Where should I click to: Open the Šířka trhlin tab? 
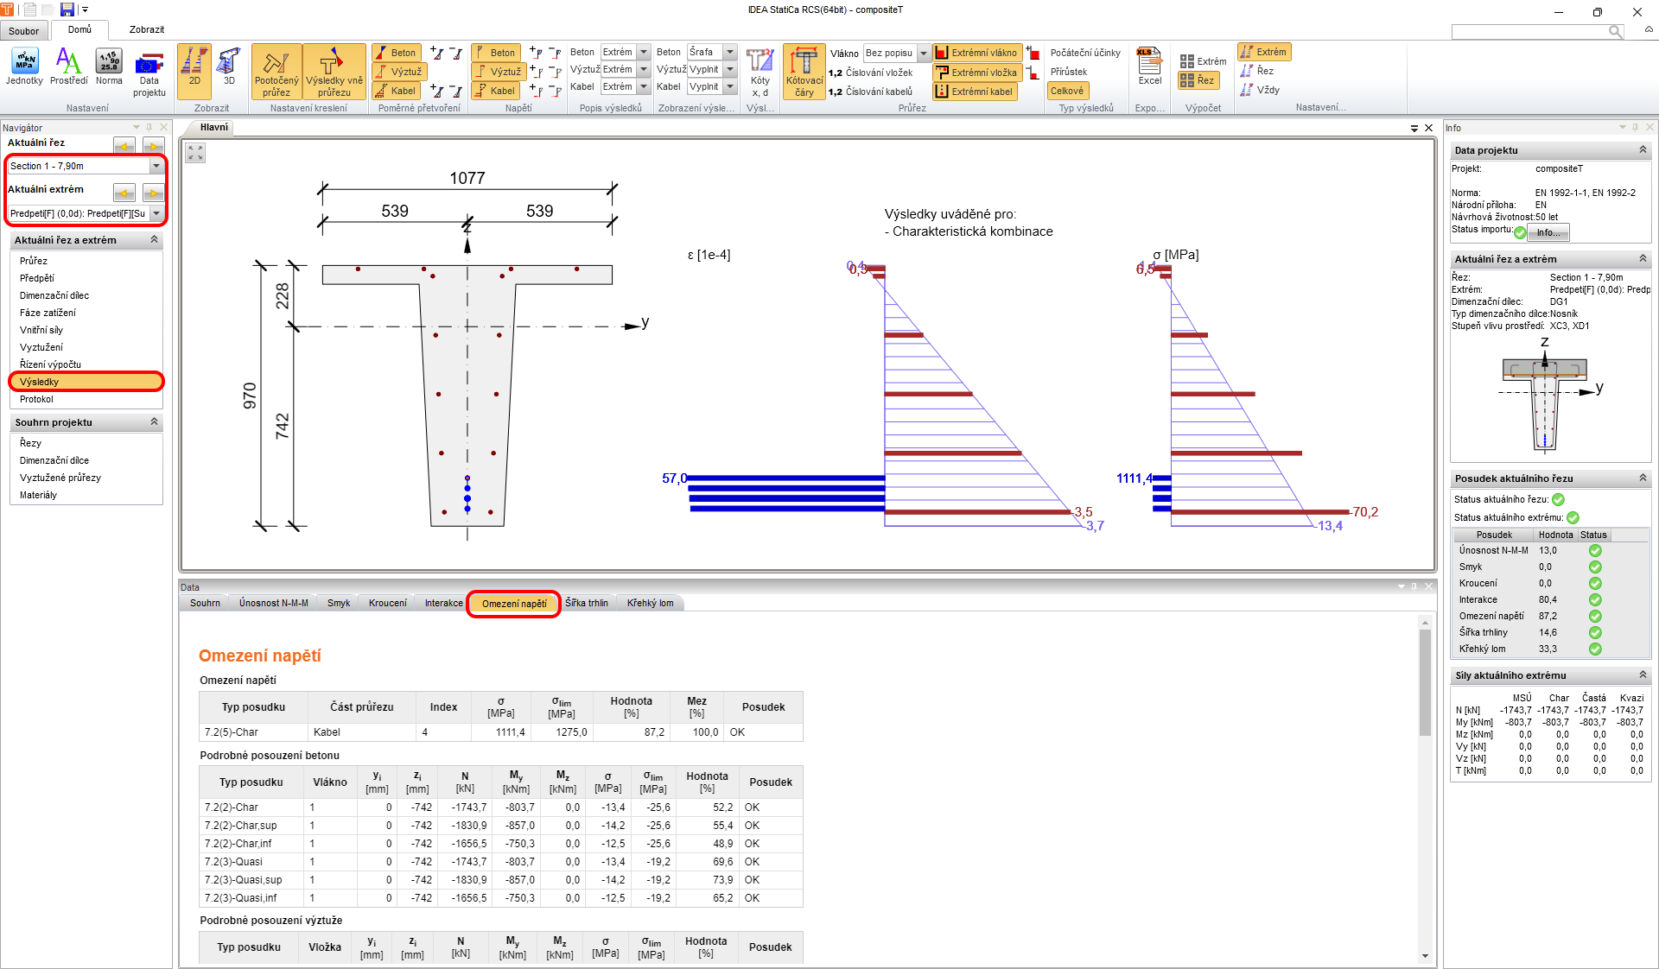coord(587,603)
